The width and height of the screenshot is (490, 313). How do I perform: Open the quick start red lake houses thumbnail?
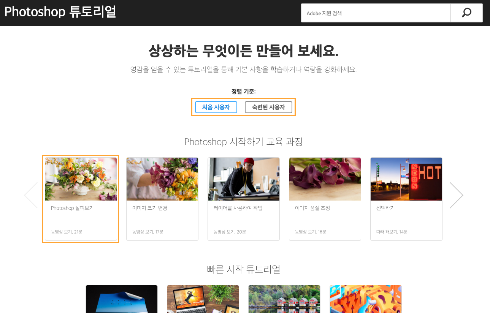click(x=284, y=299)
